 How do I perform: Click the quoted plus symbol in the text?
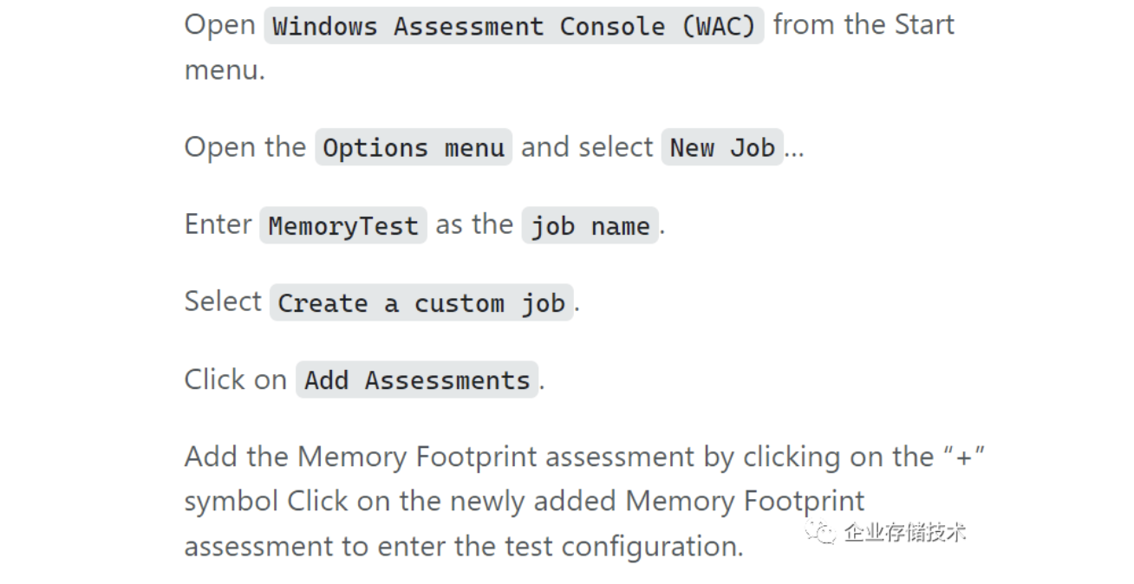[962, 457]
